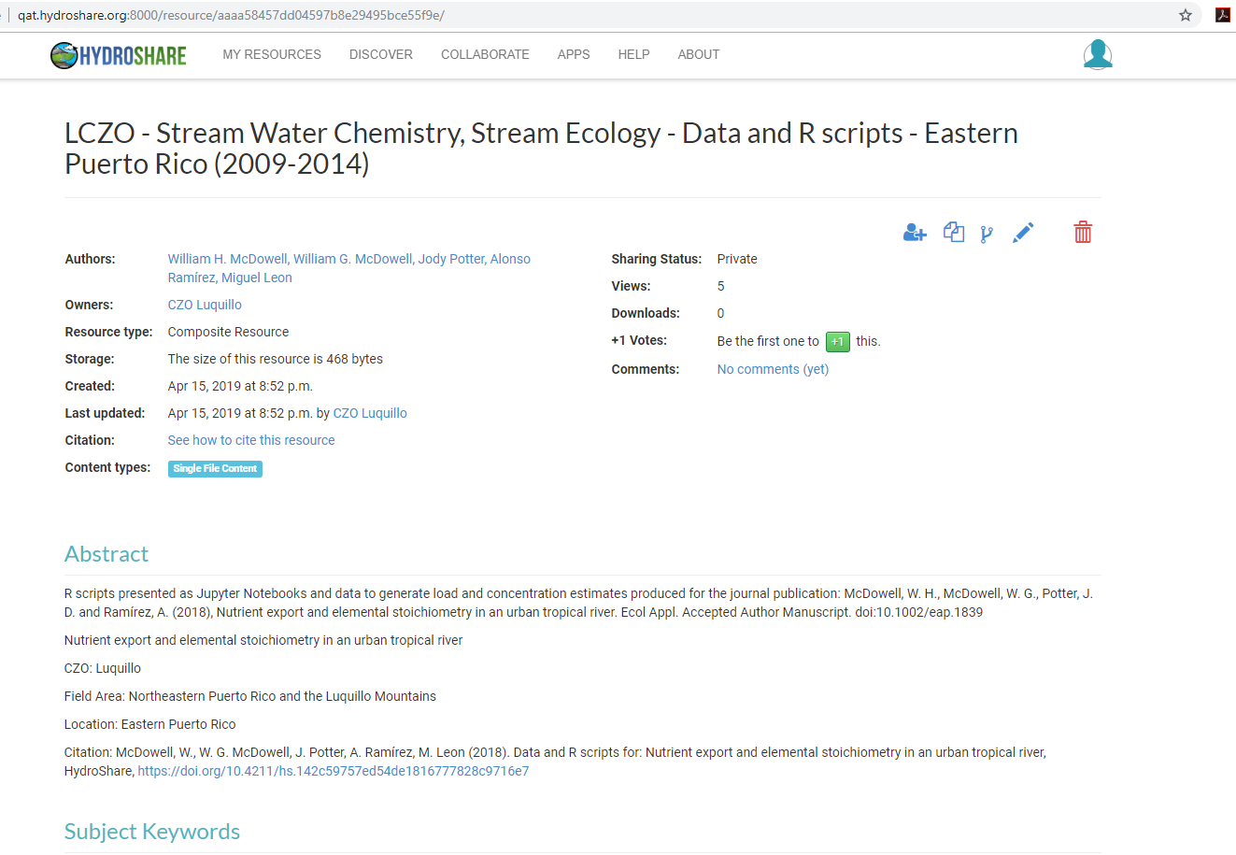Open the user profile avatar icon
This screenshot has height=855, width=1236.
pos(1098,55)
